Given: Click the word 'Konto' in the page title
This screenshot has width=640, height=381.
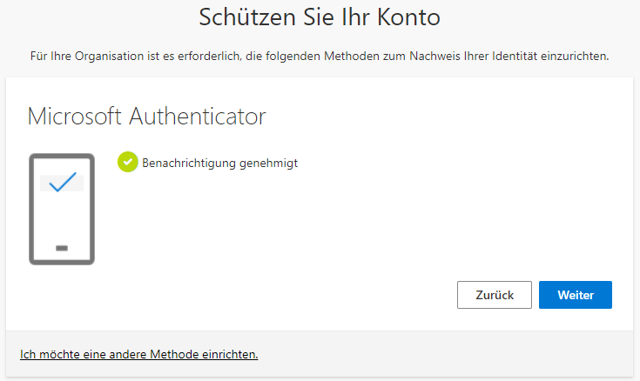Looking at the screenshot, I should (x=408, y=17).
